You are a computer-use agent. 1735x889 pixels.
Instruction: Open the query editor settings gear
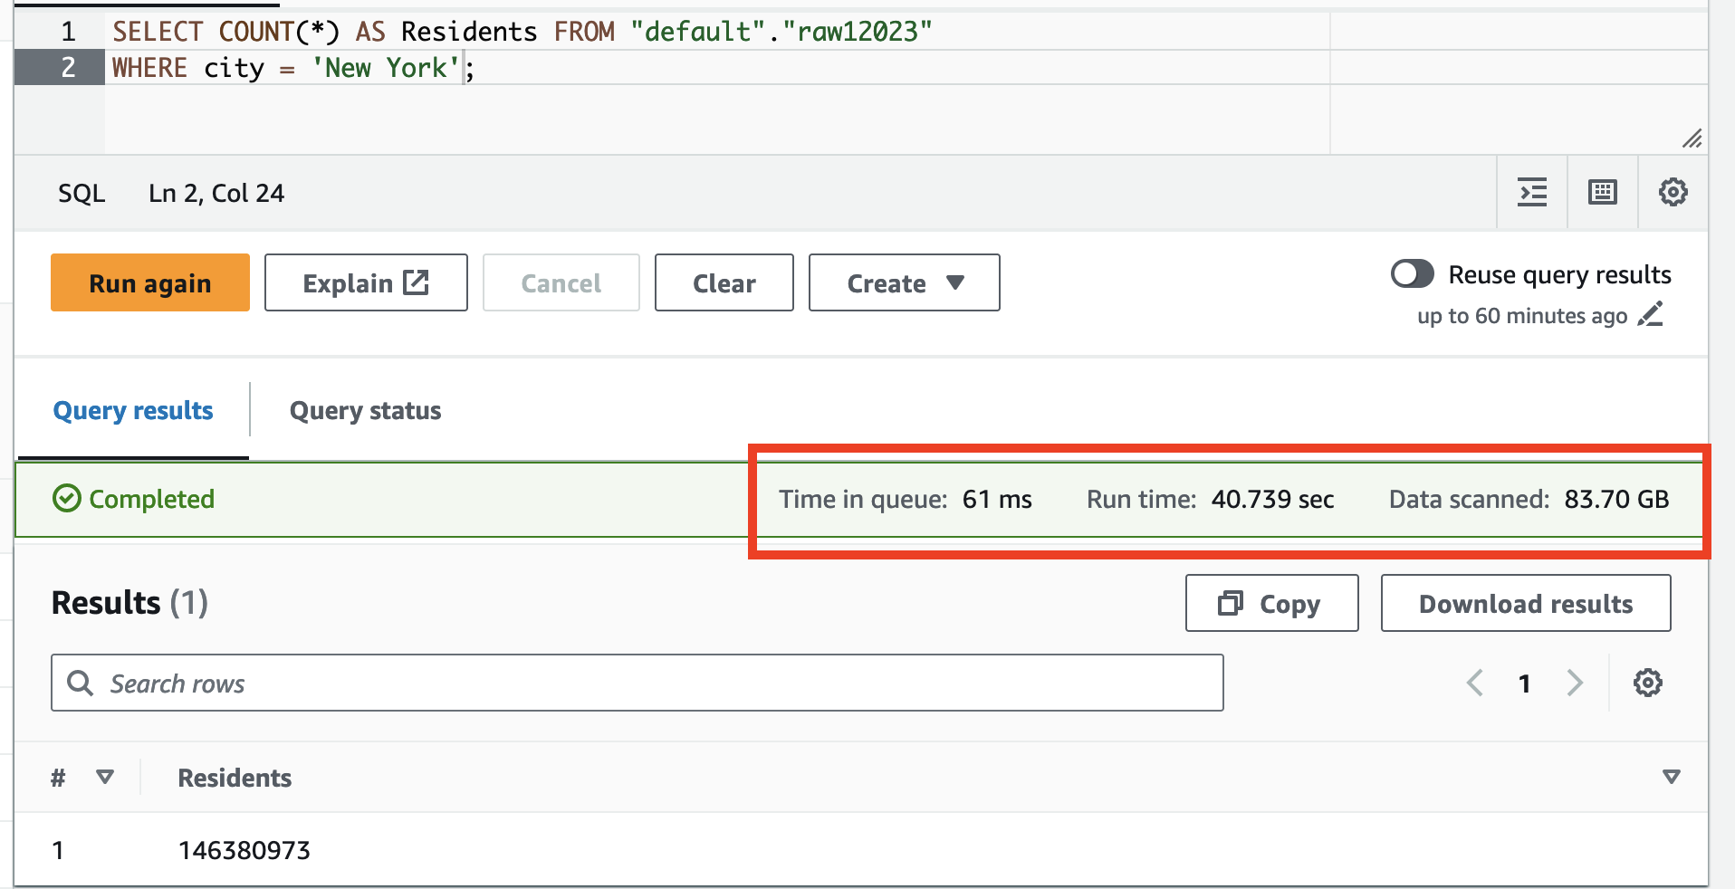click(x=1673, y=192)
